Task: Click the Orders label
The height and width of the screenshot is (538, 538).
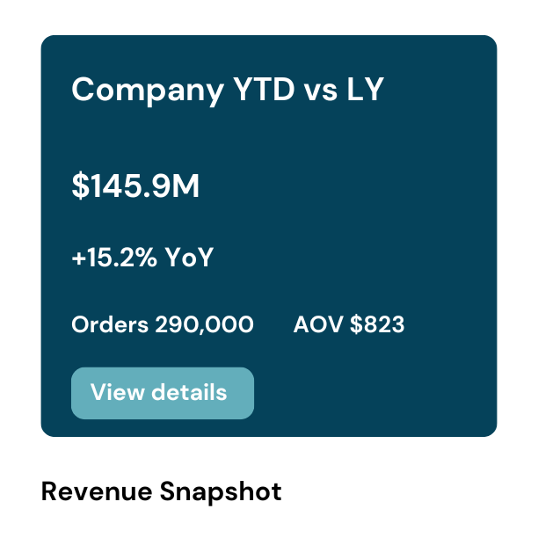Action: point(110,325)
